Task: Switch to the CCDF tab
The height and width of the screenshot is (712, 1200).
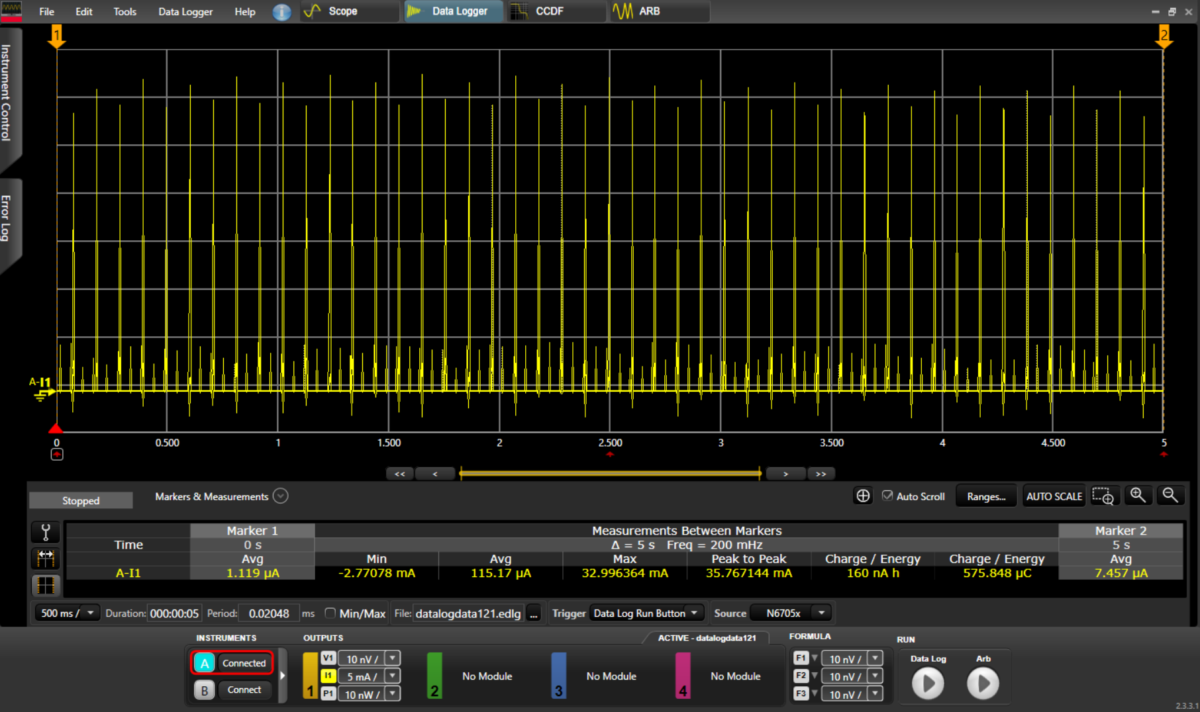Action: pyautogui.click(x=556, y=11)
